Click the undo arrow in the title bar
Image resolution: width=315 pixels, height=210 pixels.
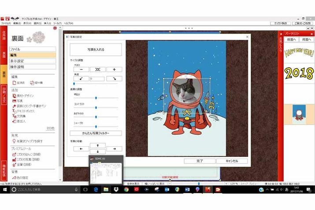coord(12,18)
